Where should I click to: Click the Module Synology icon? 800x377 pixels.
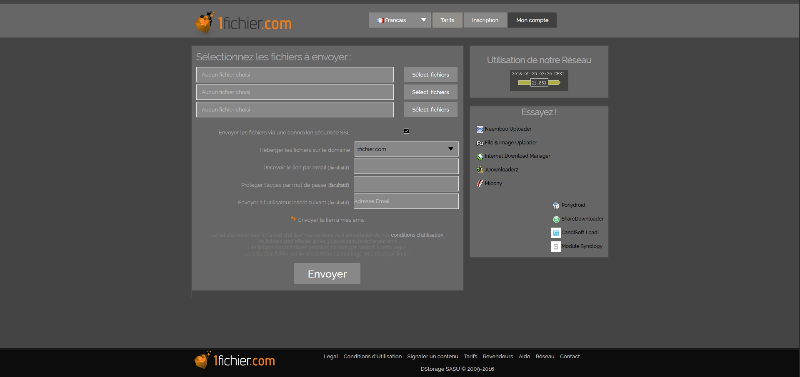pyautogui.click(x=556, y=247)
